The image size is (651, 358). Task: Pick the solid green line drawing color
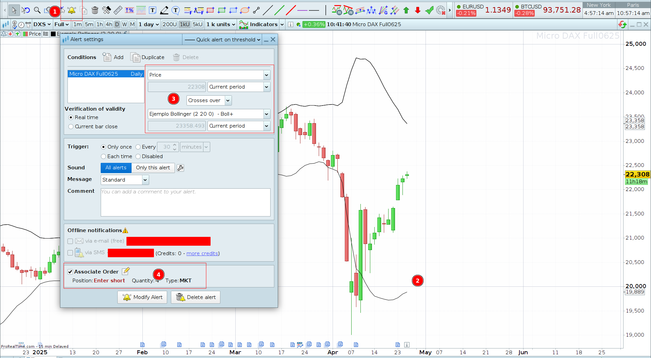coord(279,10)
